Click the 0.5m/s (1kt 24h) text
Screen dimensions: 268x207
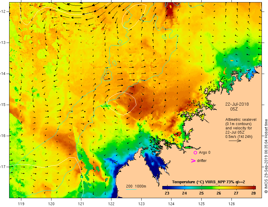click(239, 136)
